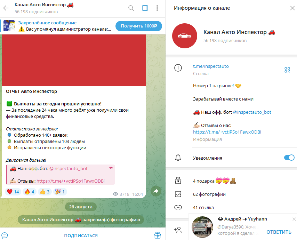Add the heart reaction with 14

click(x=13, y=192)
